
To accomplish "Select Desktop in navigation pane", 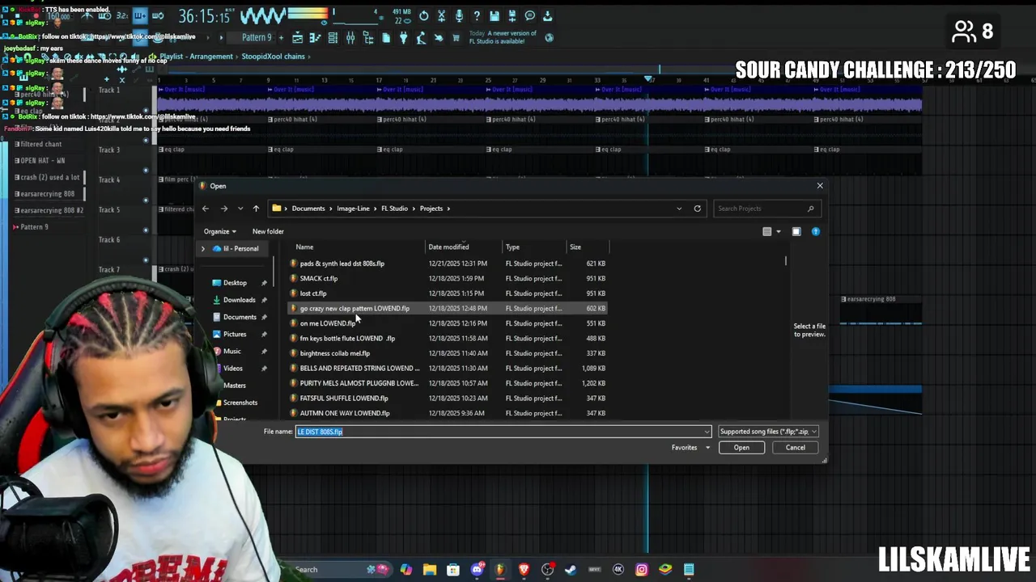I will (235, 283).
